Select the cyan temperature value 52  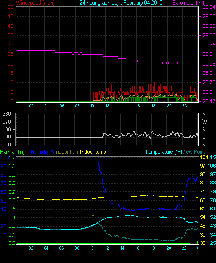click(213, 217)
